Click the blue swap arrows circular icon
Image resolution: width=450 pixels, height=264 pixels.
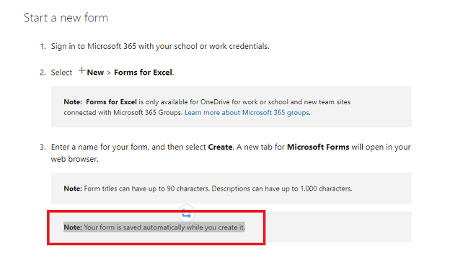click(x=187, y=214)
